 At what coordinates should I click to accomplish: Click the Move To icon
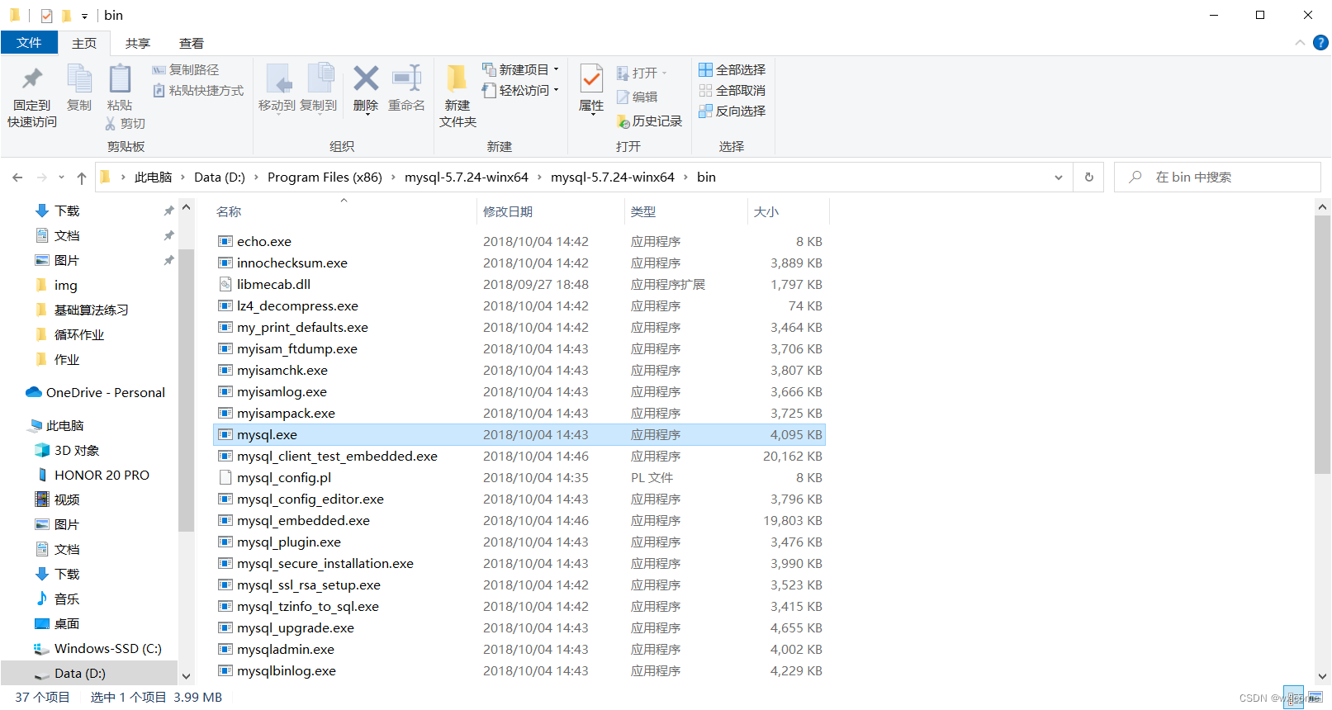pos(277,79)
